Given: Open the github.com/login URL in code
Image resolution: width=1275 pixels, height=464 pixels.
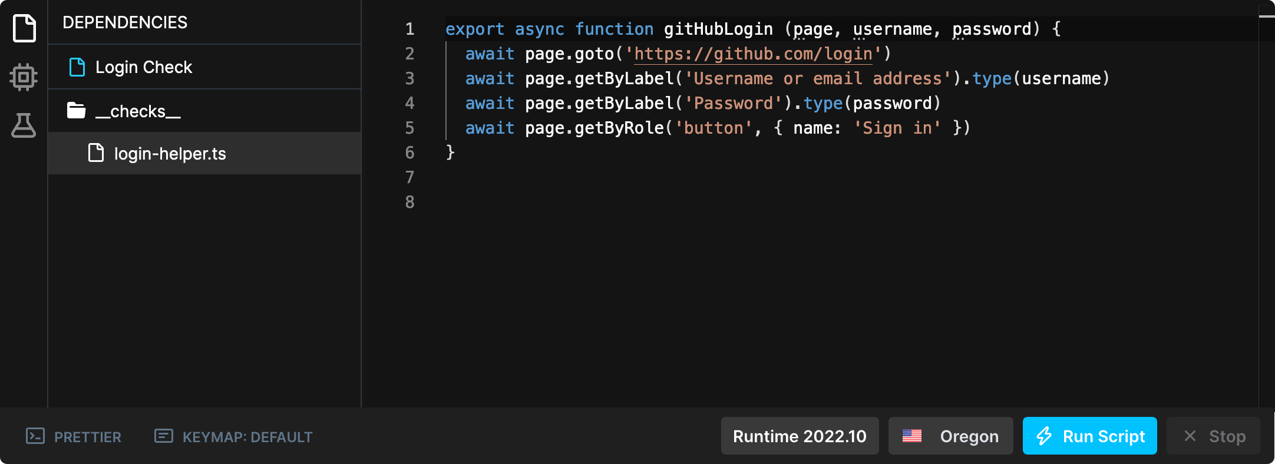Looking at the screenshot, I should point(752,54).
